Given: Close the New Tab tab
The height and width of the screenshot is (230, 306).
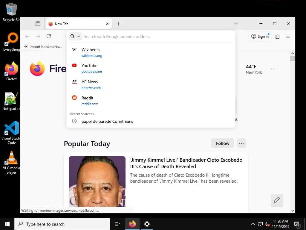Looking at the screenshot, I should pos(107,24).
